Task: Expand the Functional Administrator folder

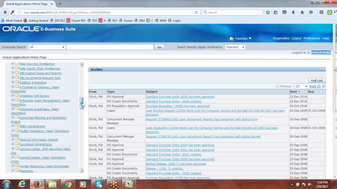Action: click(13, 144)
